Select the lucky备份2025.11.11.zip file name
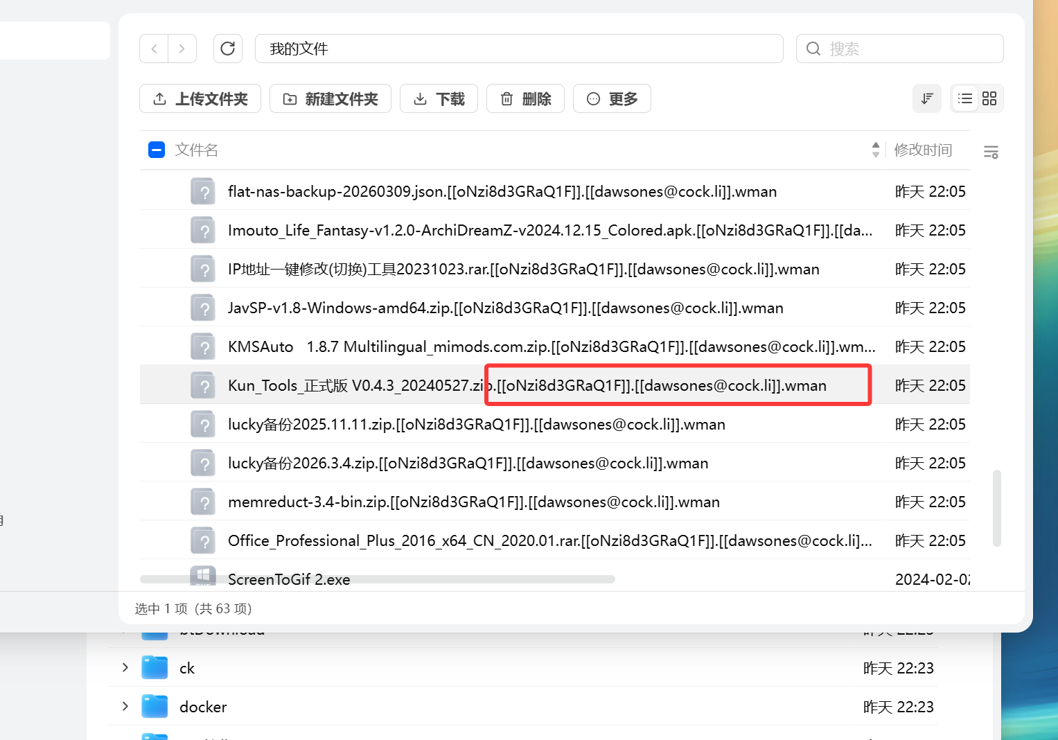 [x=477, y=424]
